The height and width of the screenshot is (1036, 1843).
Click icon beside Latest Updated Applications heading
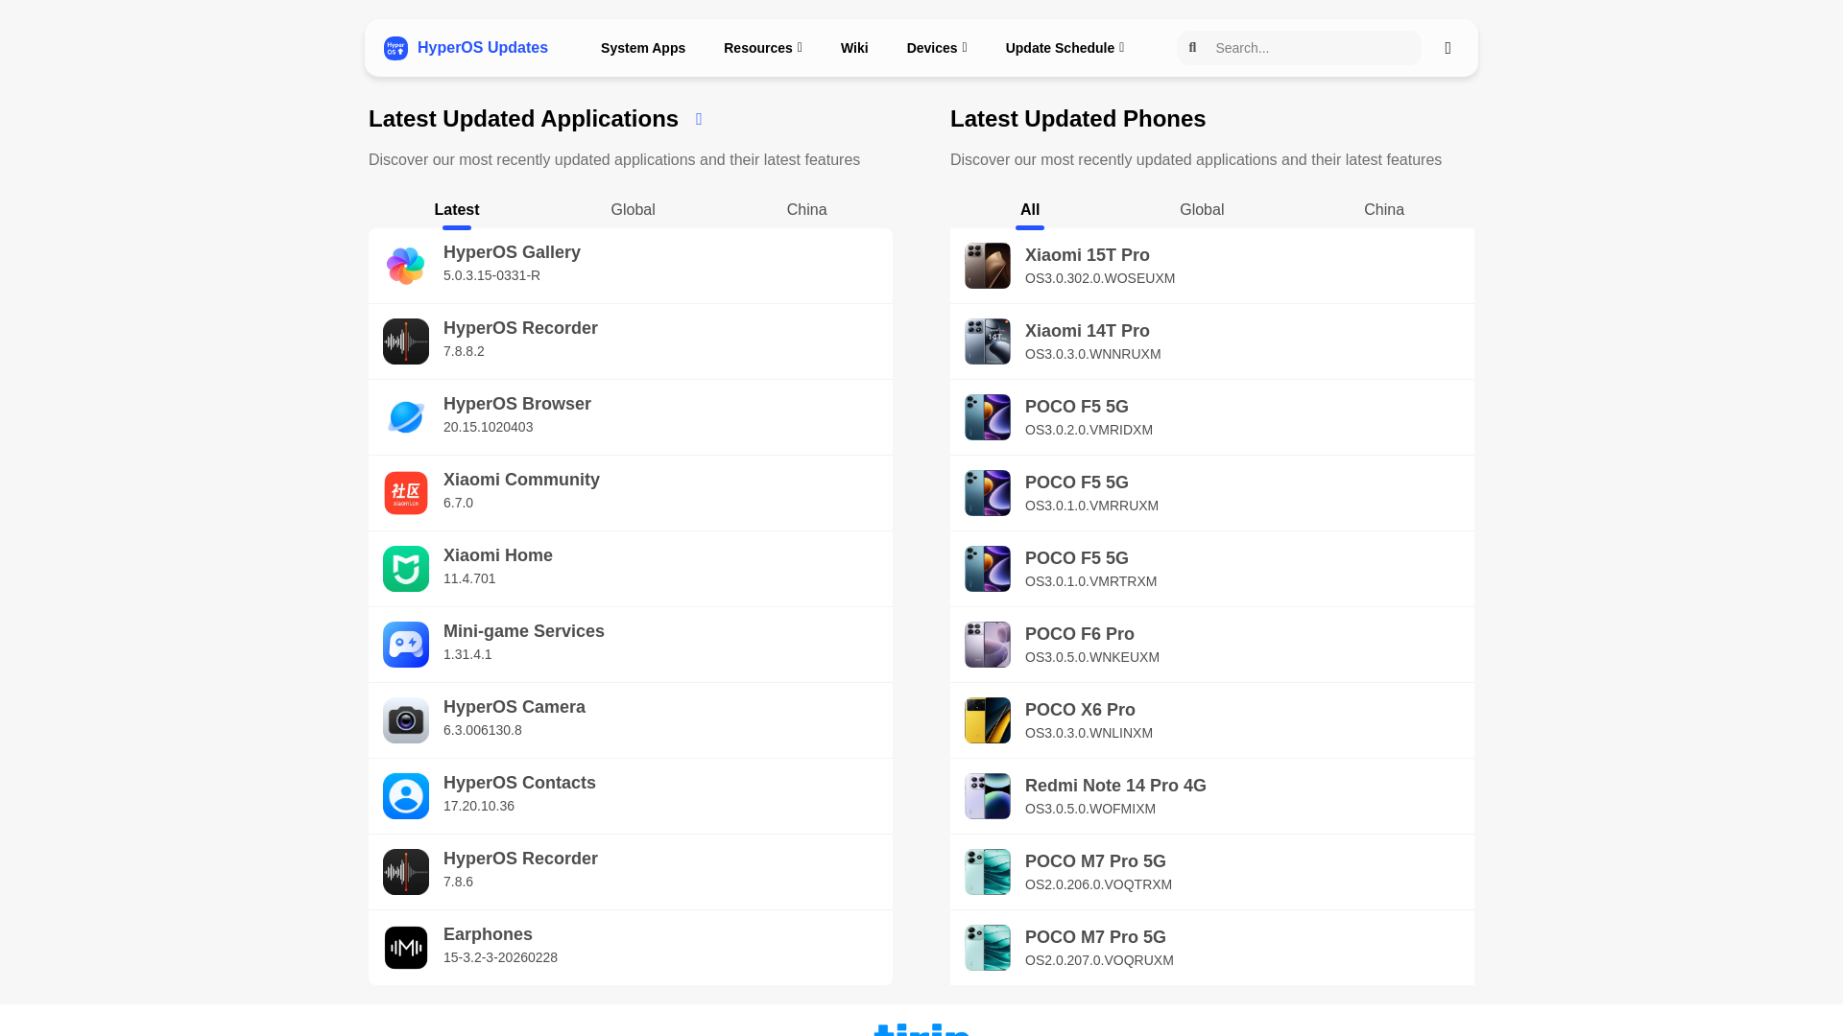(x=699, y=119)
